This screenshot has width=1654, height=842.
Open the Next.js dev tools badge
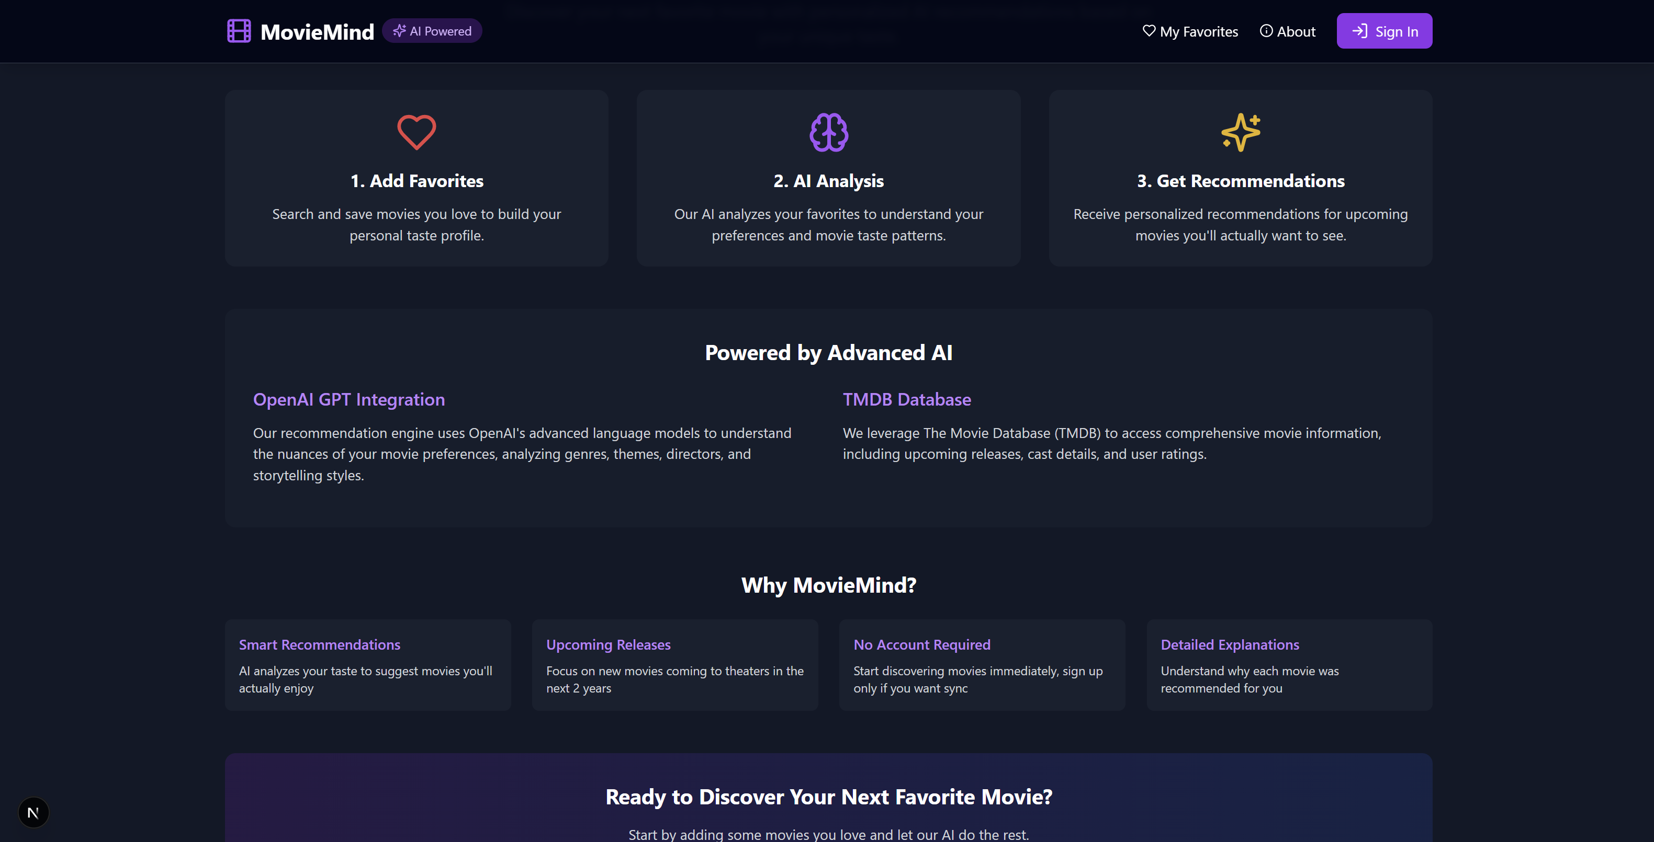33,812
